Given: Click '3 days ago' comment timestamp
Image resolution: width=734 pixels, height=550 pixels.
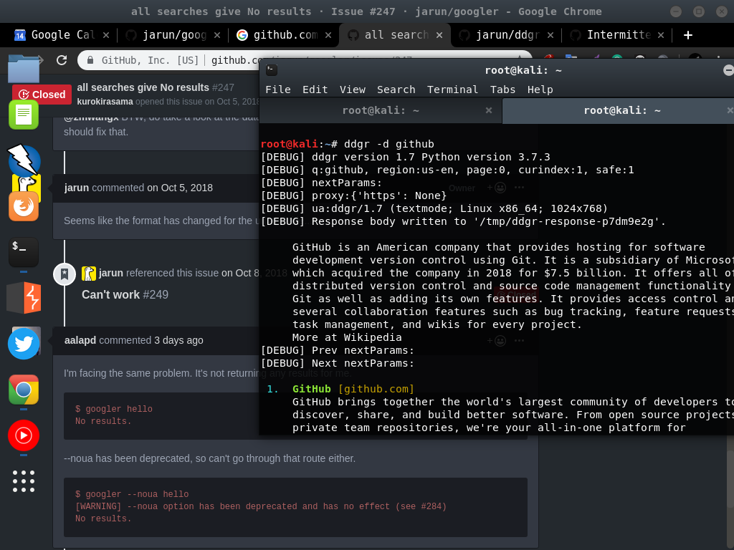Looking at the screenshot, I should [178, 340].
